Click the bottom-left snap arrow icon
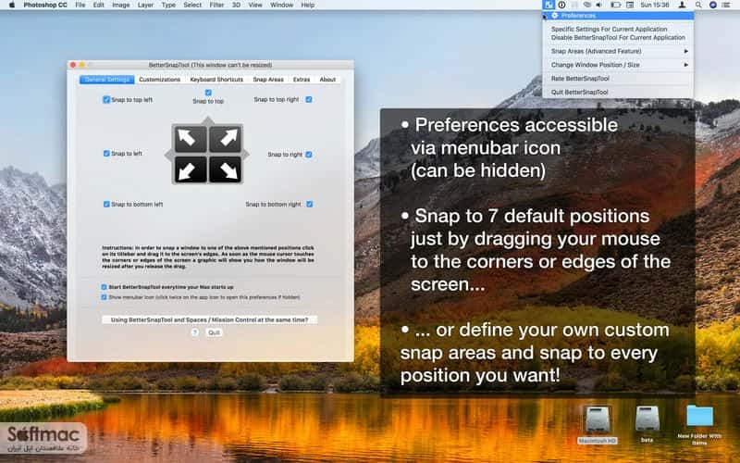The image size is (740, 463). pyautogui.click(x=191, y=170)
